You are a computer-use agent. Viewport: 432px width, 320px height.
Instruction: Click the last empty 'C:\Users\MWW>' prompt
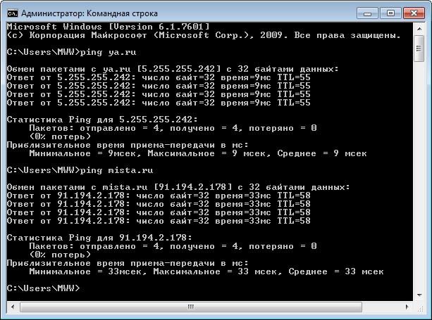pos(43,288)
